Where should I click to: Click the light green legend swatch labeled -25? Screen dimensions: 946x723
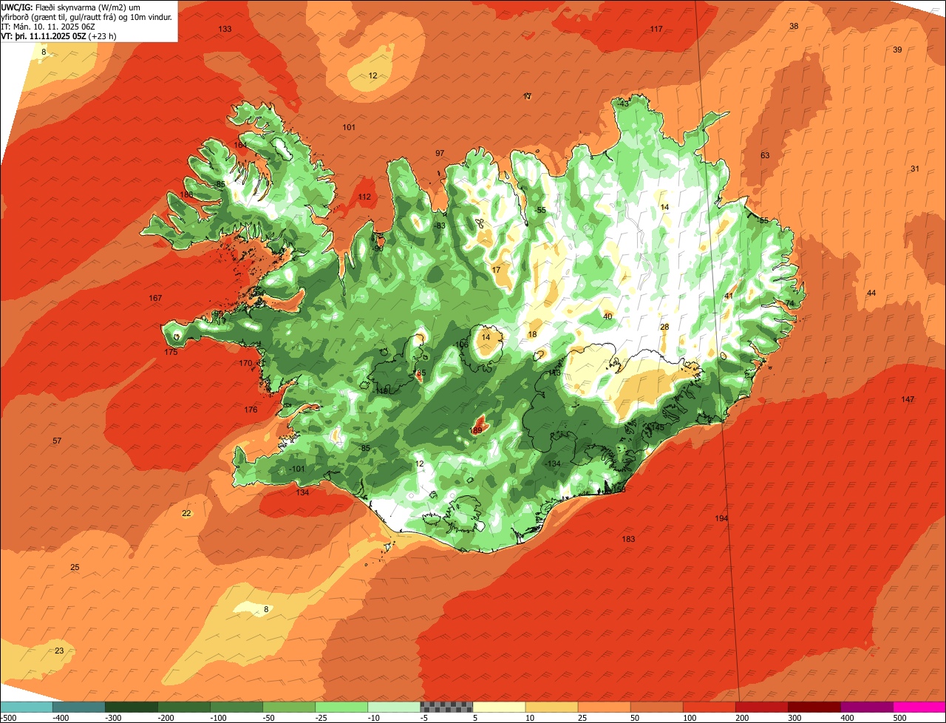pos(341,707)
